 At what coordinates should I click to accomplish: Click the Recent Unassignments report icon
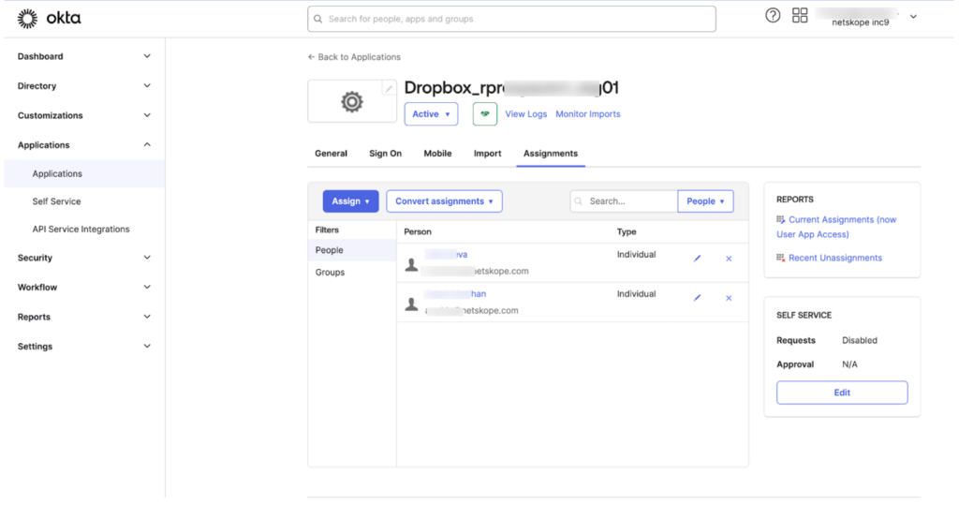tap(780, 258)
